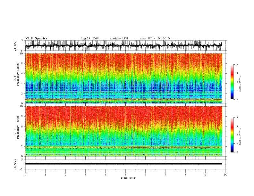Viewport: 254px width, 196px height.
Task: Click inside the ch.1 spectrogram panel
Action: click(124, 78)
